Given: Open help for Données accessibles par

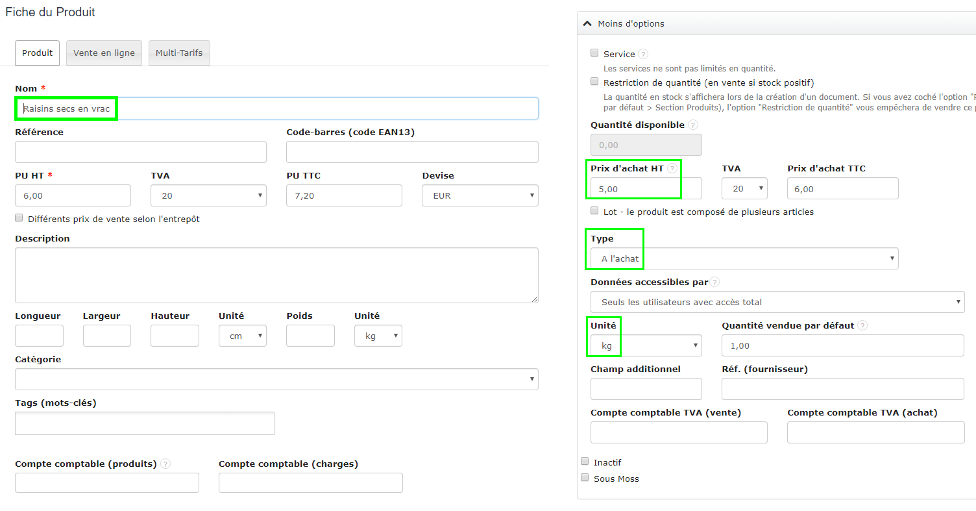Looking at the screenshot, I should pos(714,282).
